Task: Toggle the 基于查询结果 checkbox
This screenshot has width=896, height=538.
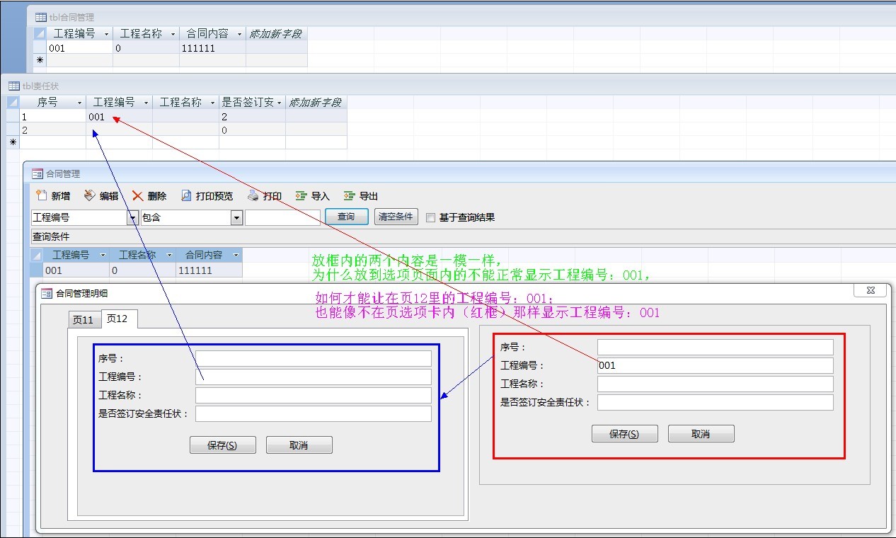Action: (x=430, y=218)
